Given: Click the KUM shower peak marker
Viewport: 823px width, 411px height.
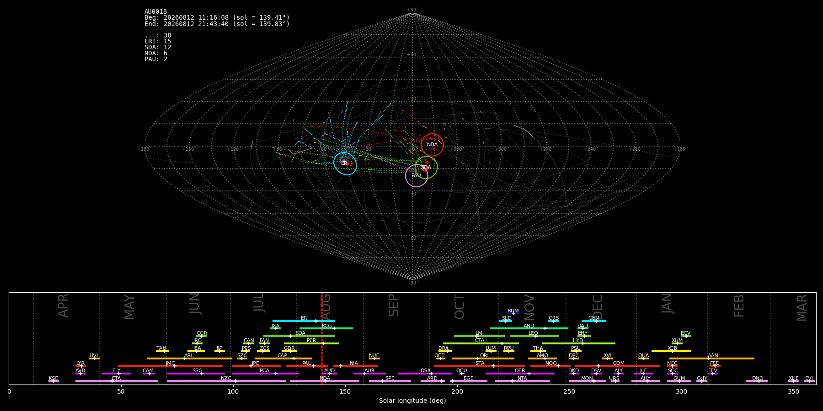Looking at the screenshot, I should 513,313.
